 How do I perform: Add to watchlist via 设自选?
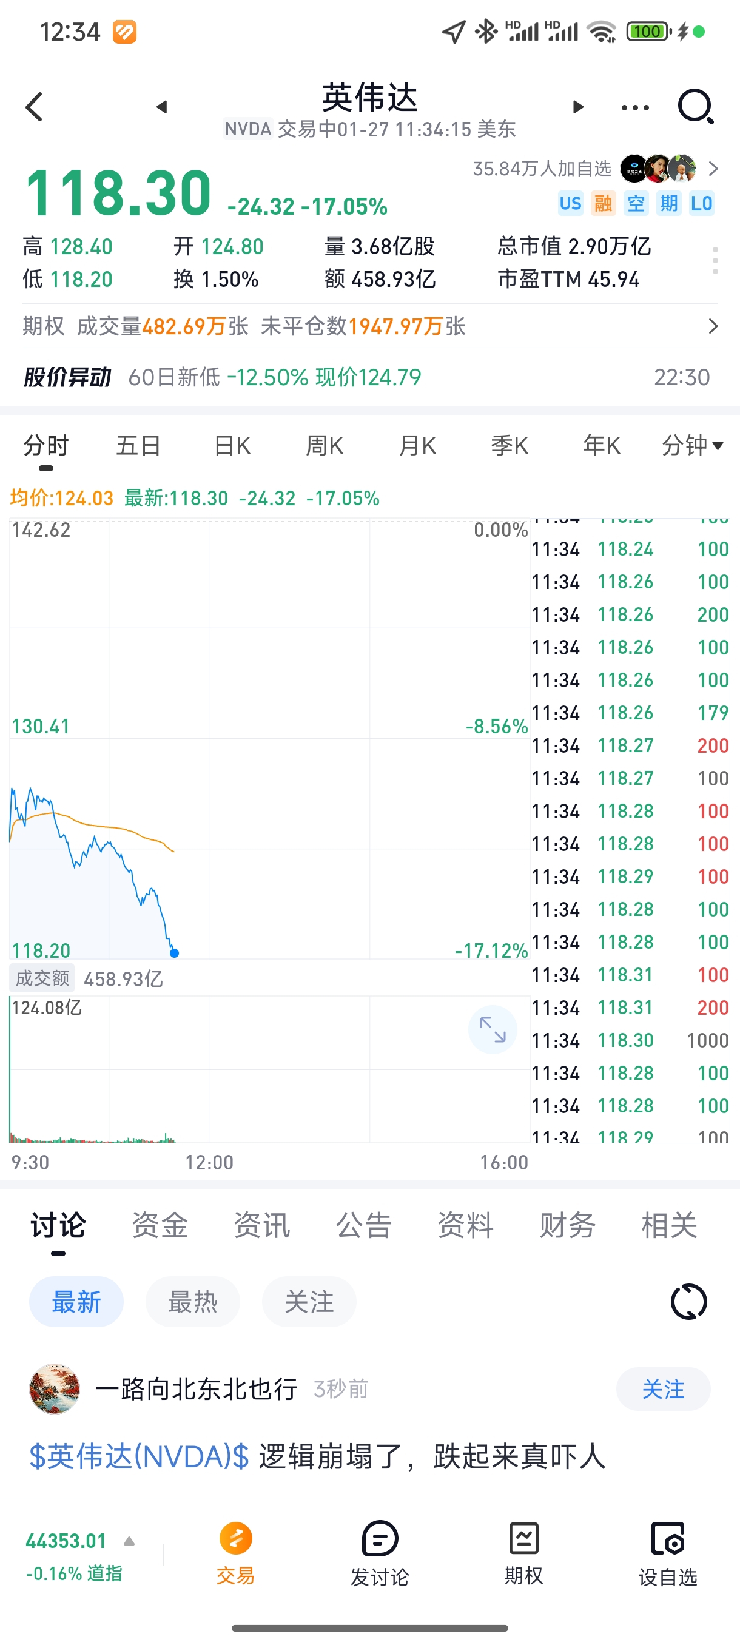668,1553
